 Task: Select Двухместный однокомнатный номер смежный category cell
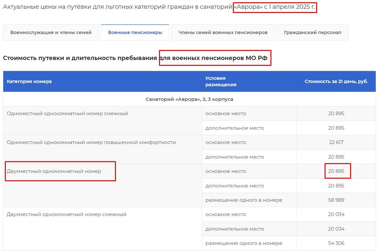tap(66, 214)
